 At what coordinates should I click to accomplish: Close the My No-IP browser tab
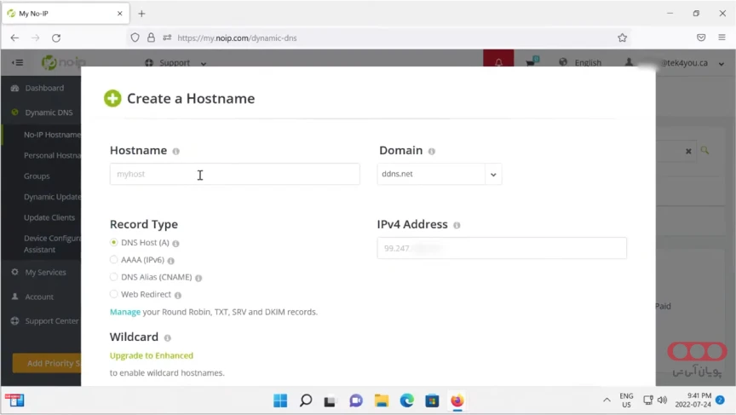120,14
